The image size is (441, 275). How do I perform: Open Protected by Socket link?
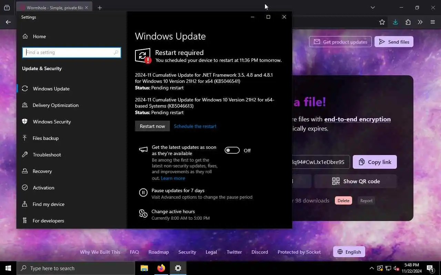pos(299,252)
